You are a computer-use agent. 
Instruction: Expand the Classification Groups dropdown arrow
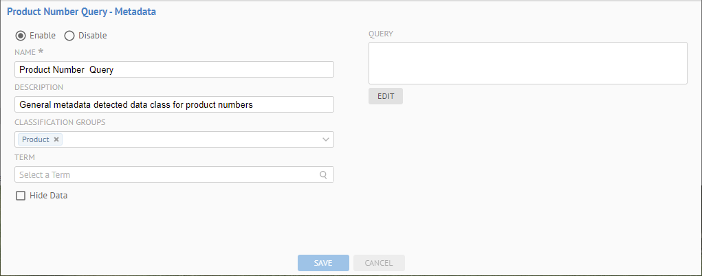(x=326, y=139)
